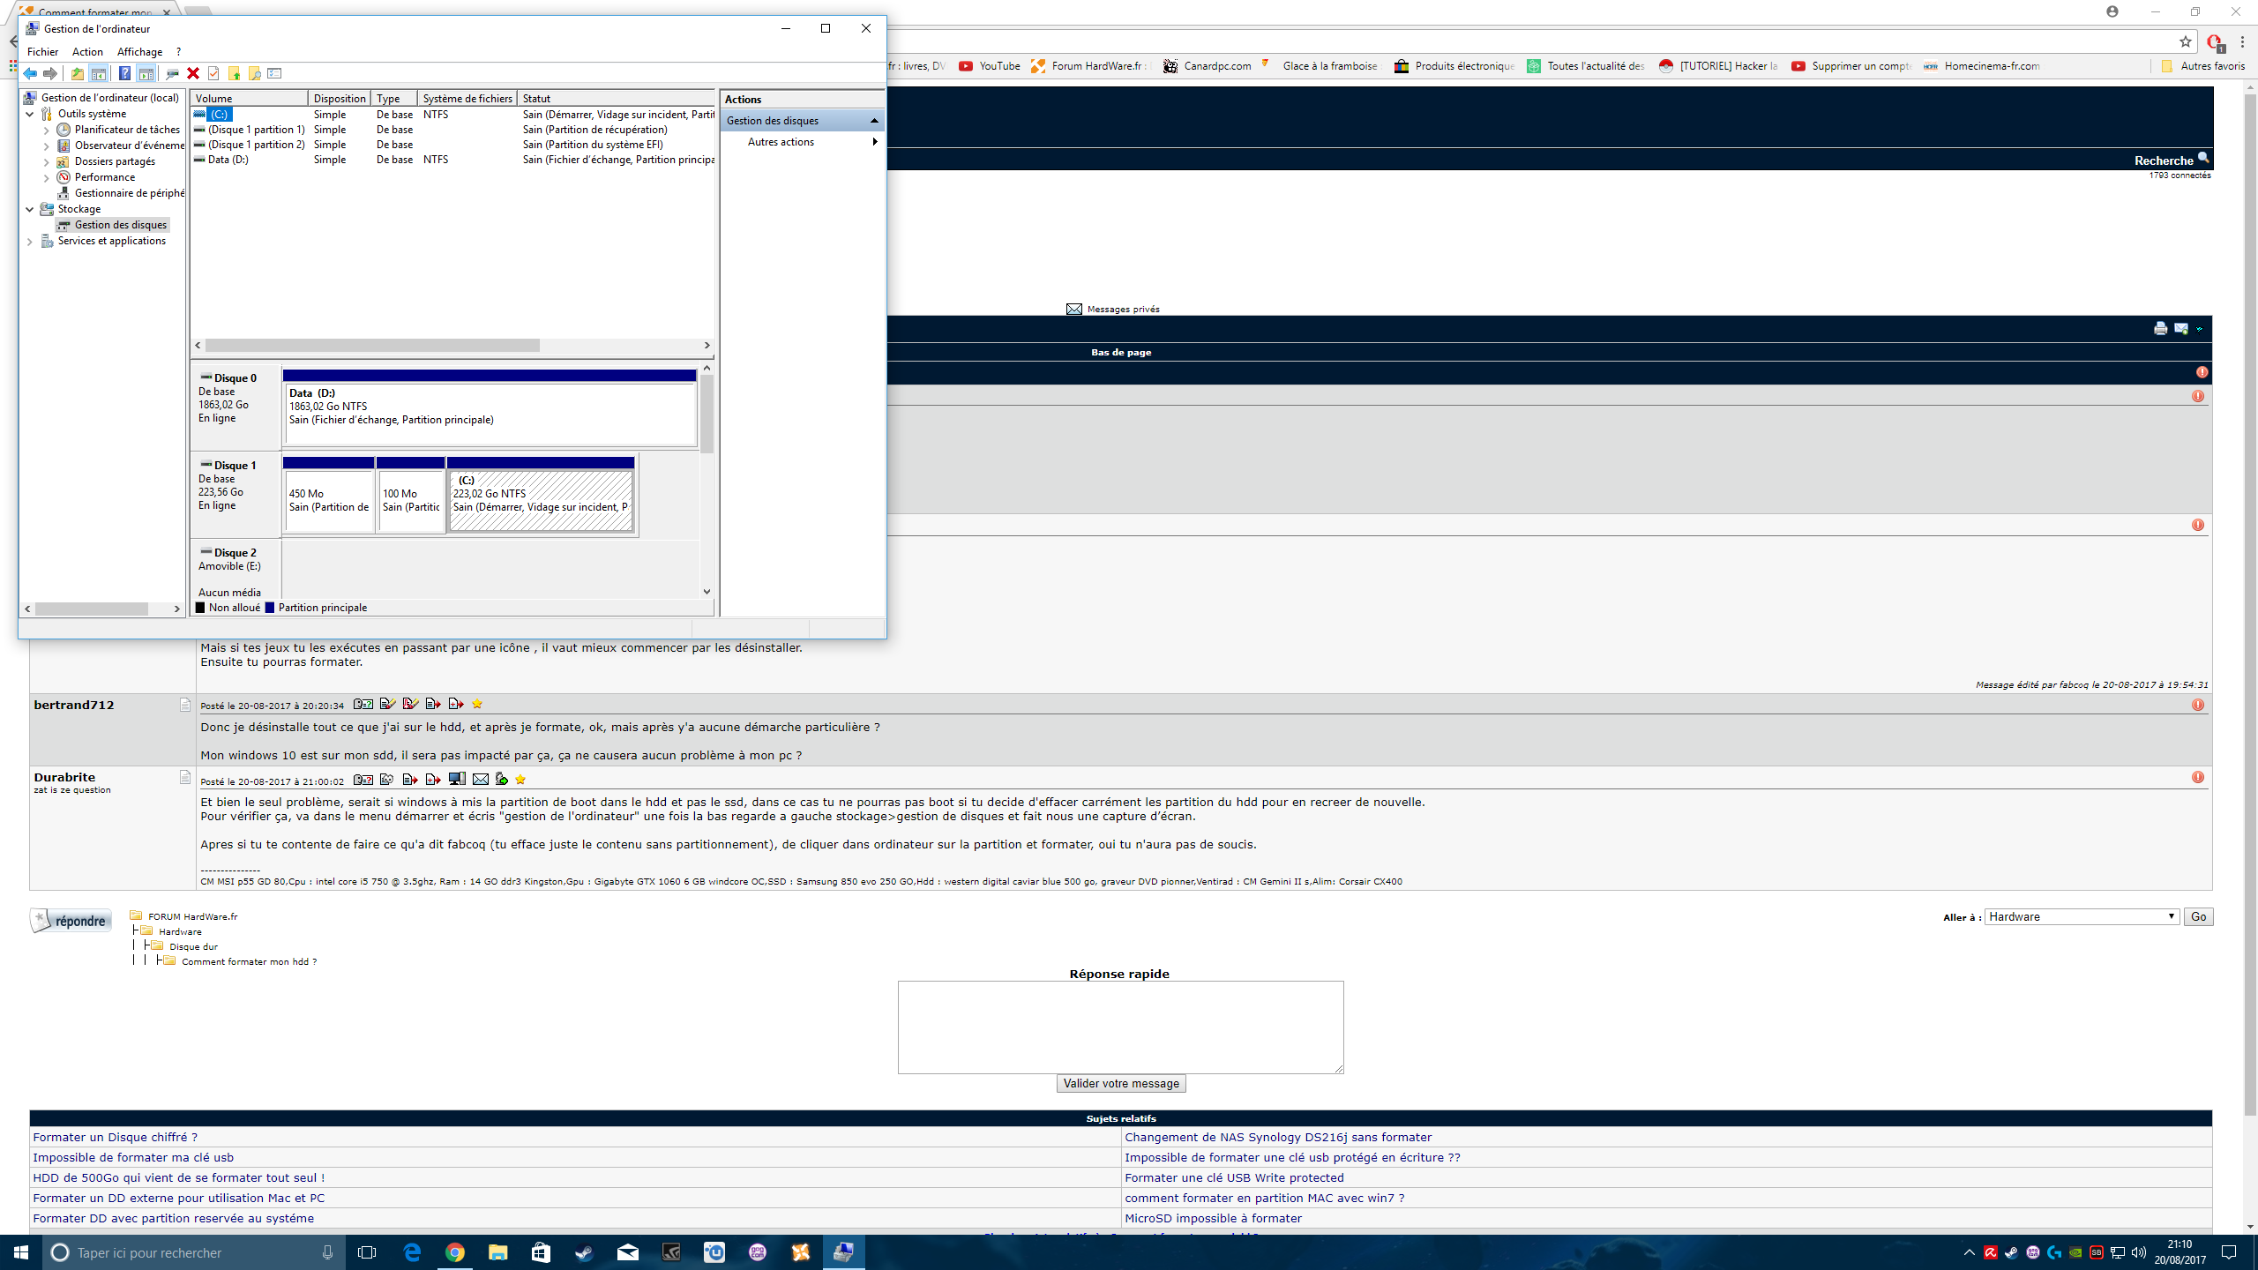The image size is (2258, 1270).
Task: Click the star icon on bertrand712's post
Action: (x=477, y=704)
